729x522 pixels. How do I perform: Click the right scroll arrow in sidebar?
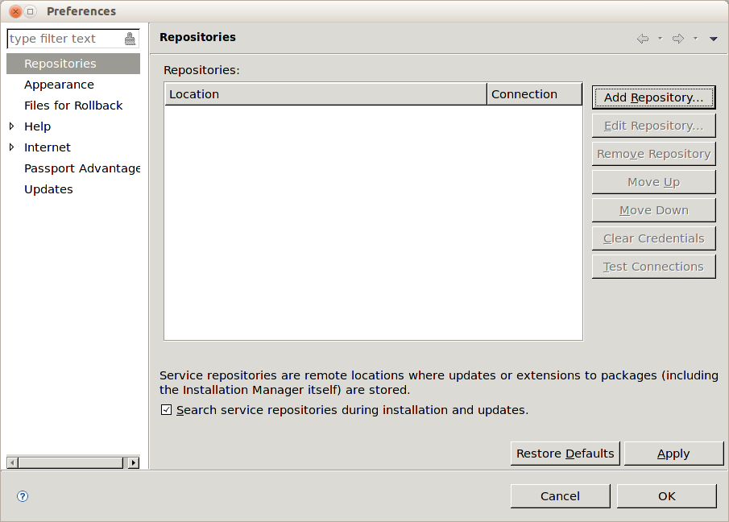point(134,462)
